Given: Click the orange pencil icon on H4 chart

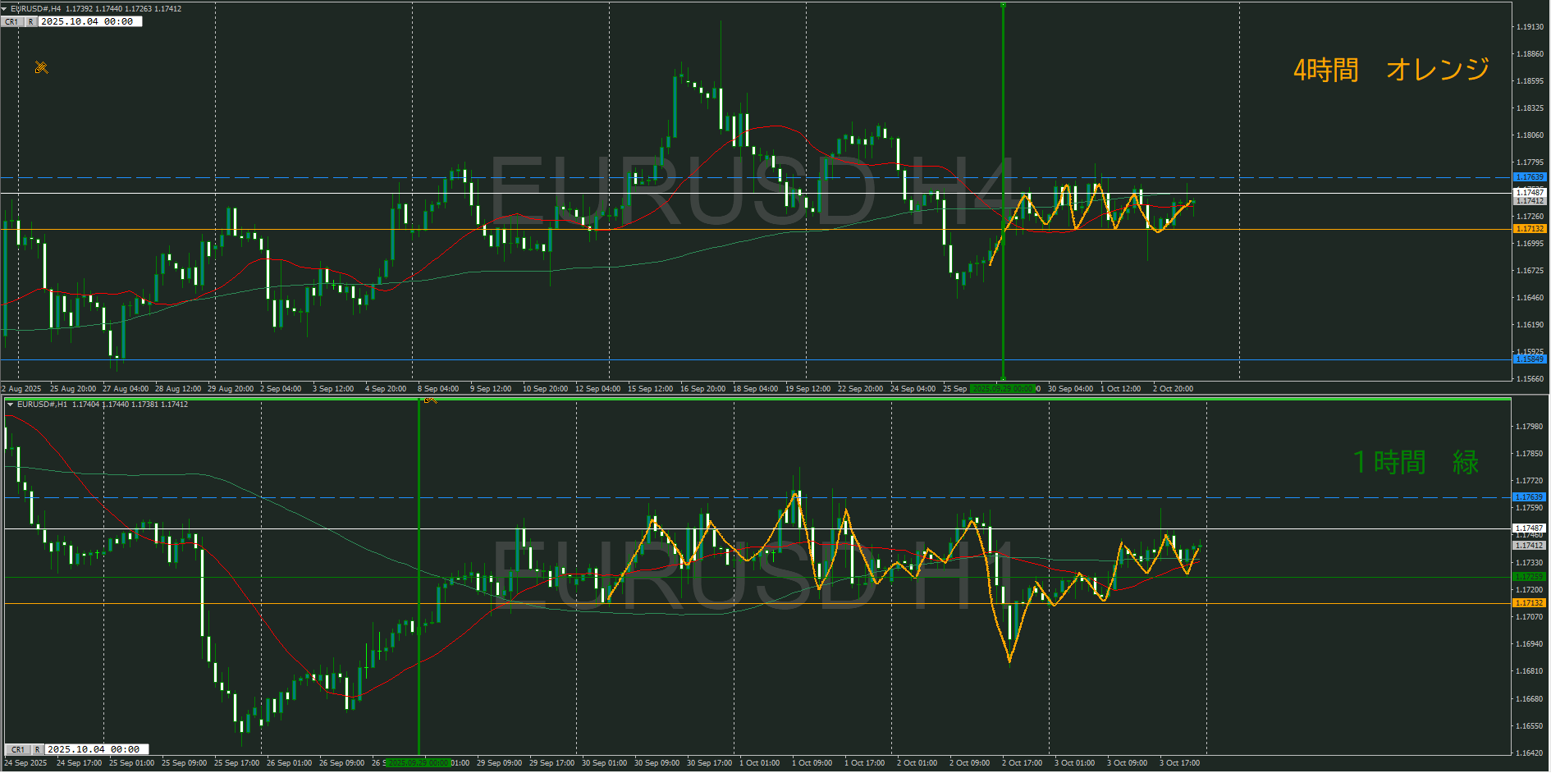Looking at the screenshot, I should click(41, 67).
